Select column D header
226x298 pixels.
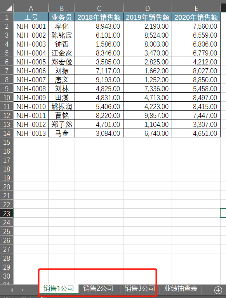coord(148,9)
